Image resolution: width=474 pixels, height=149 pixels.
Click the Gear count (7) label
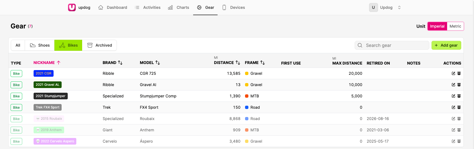click(x=30, y=26)
